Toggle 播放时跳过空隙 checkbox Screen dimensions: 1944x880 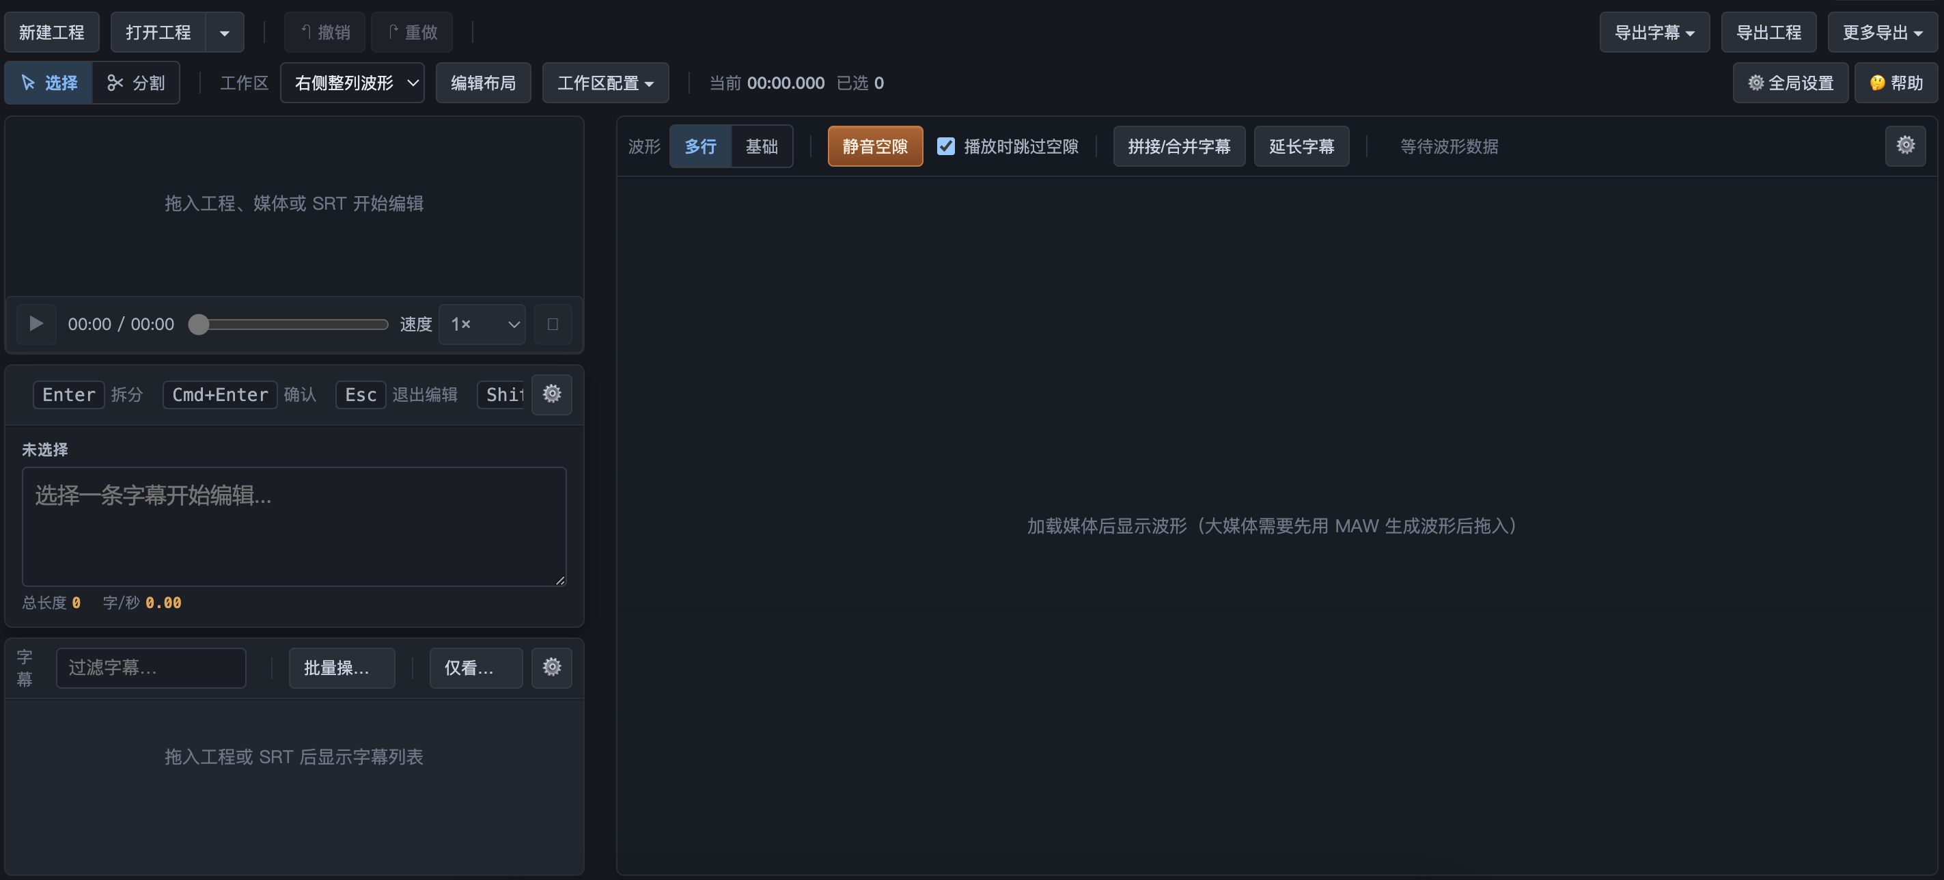click(x=945, y=146)
